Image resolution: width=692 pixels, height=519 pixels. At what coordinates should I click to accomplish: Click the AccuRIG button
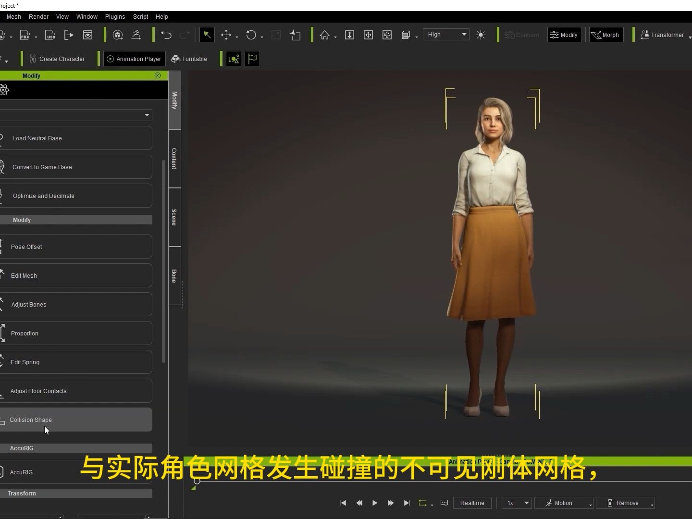click(x=76, y=472)
